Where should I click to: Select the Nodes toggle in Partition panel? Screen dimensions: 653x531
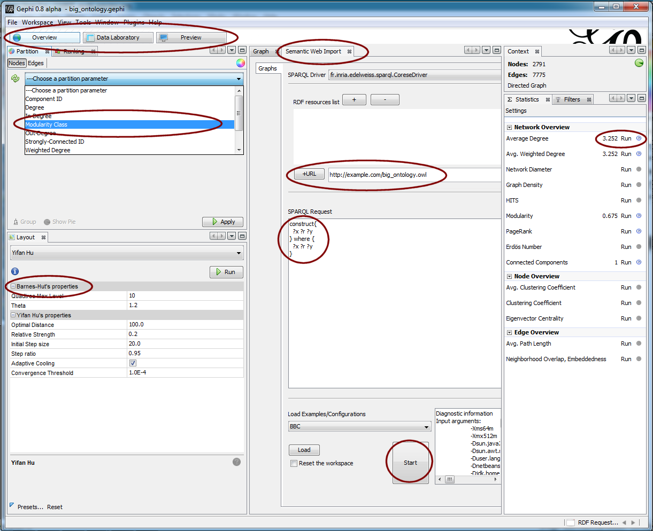(x=17, y=63)
